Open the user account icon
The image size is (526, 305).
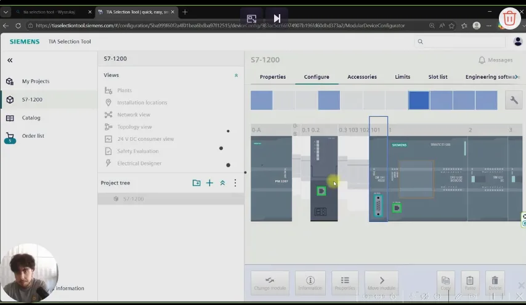coord(517,42)
